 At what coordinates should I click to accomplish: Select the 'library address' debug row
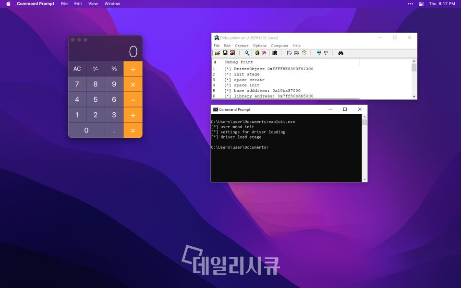[269, 96]
